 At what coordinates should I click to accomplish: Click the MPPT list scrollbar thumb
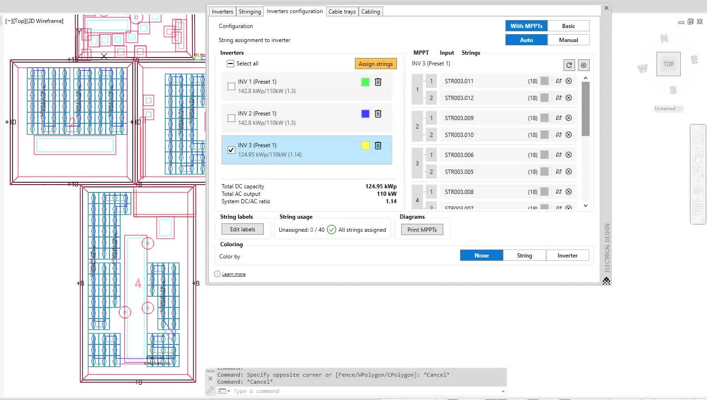(585, 109)
